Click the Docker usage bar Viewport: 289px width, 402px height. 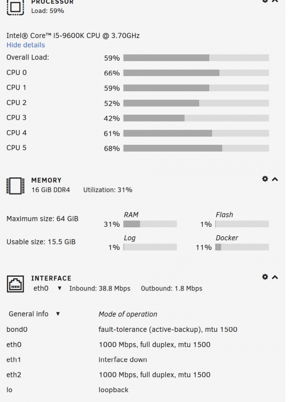[x=242, y=247]
